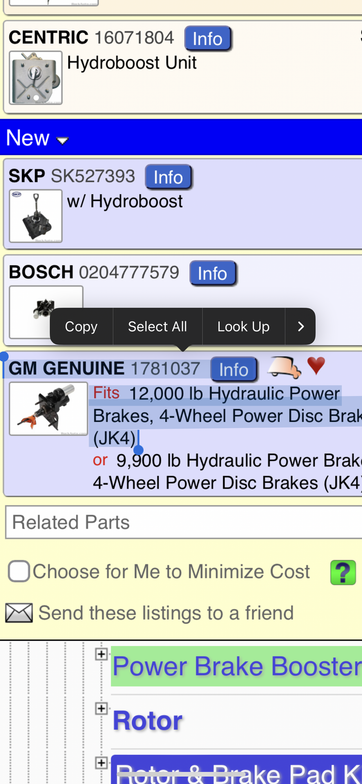Expand the Power Brake Booster category
This screenshot has width=362, height=784.
coord(101,654)
